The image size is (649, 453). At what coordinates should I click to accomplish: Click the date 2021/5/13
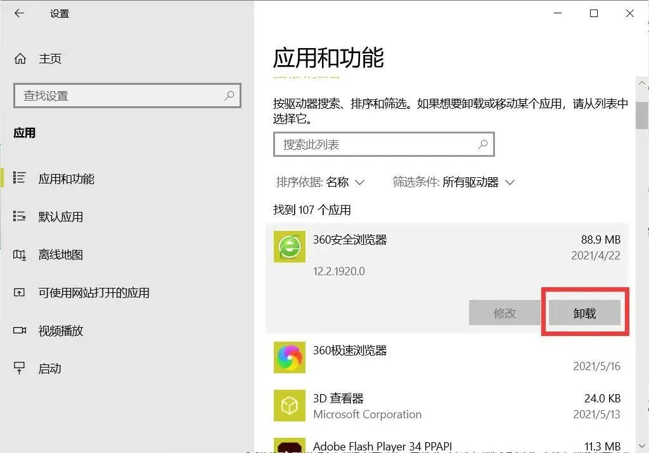click(596, 414)
